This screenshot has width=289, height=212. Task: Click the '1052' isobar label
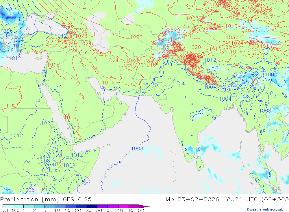(x=257, y=14)
